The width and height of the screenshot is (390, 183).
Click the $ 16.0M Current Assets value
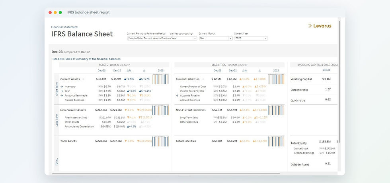click(101, 79)
